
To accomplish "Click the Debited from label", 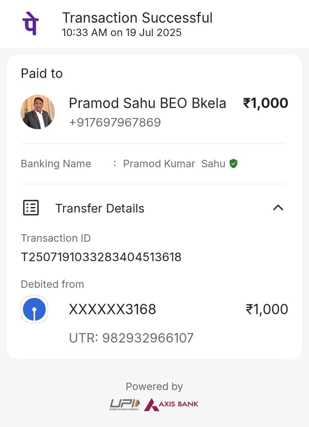I will coord(52,284).
